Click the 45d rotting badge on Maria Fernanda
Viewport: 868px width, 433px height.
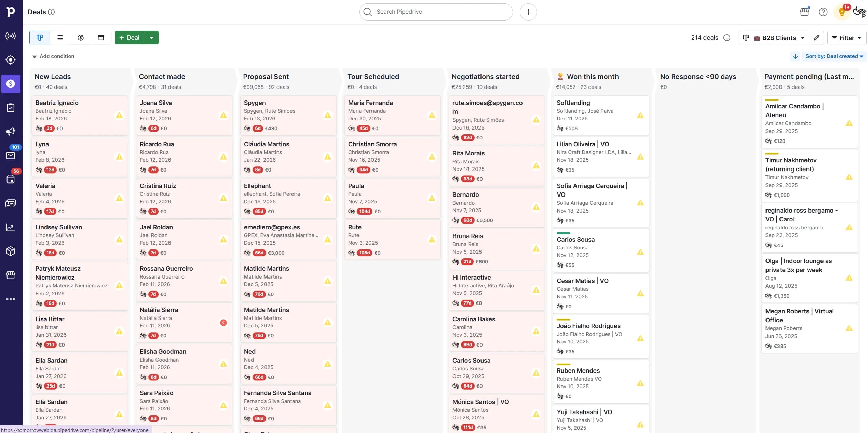coord(363,128)
